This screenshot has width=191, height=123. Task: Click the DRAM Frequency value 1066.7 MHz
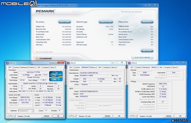coord(163,84)
